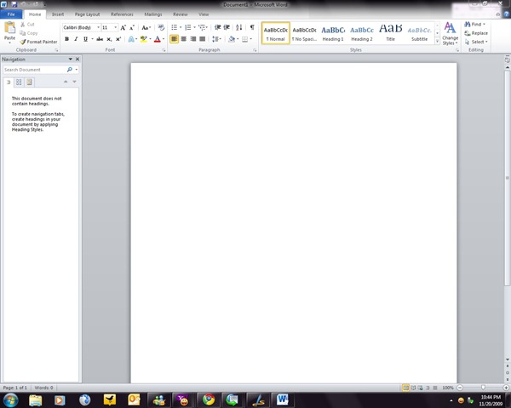Open Navigation pane options arrow
The height and width of the screenshot is (408, 511).
click(70, 59)
